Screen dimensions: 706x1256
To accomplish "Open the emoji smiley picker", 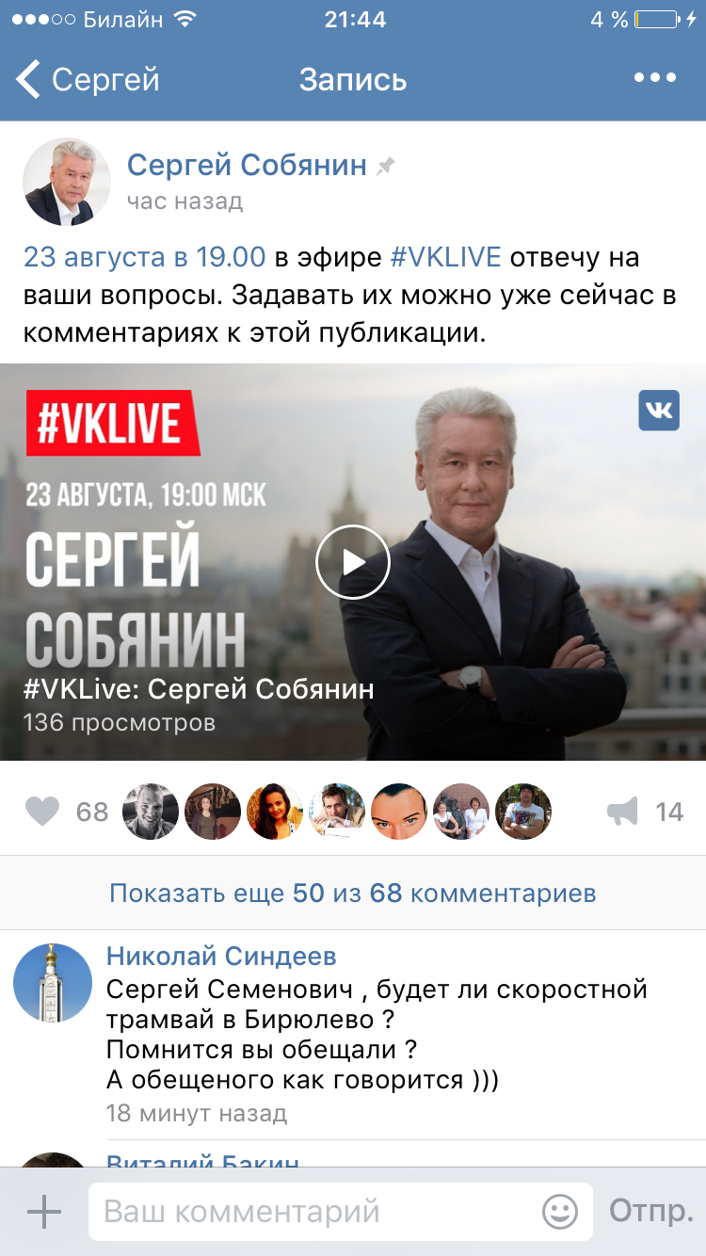I will 560,1212.
